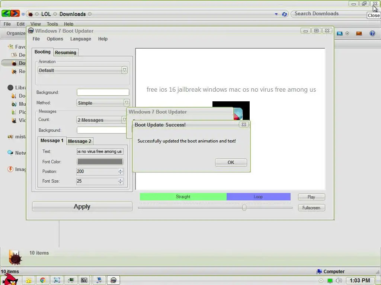Image resolution: width=381 pixels, height=285 pixels.
Task: Click the Position spinner arrows
Action: tap(121, 171)
